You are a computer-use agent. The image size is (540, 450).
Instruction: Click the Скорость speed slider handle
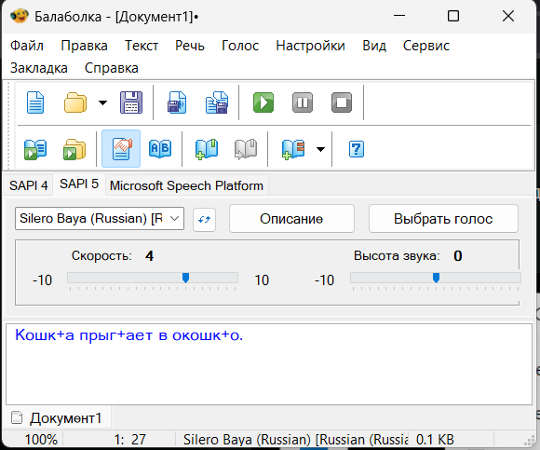click(185, 278)
